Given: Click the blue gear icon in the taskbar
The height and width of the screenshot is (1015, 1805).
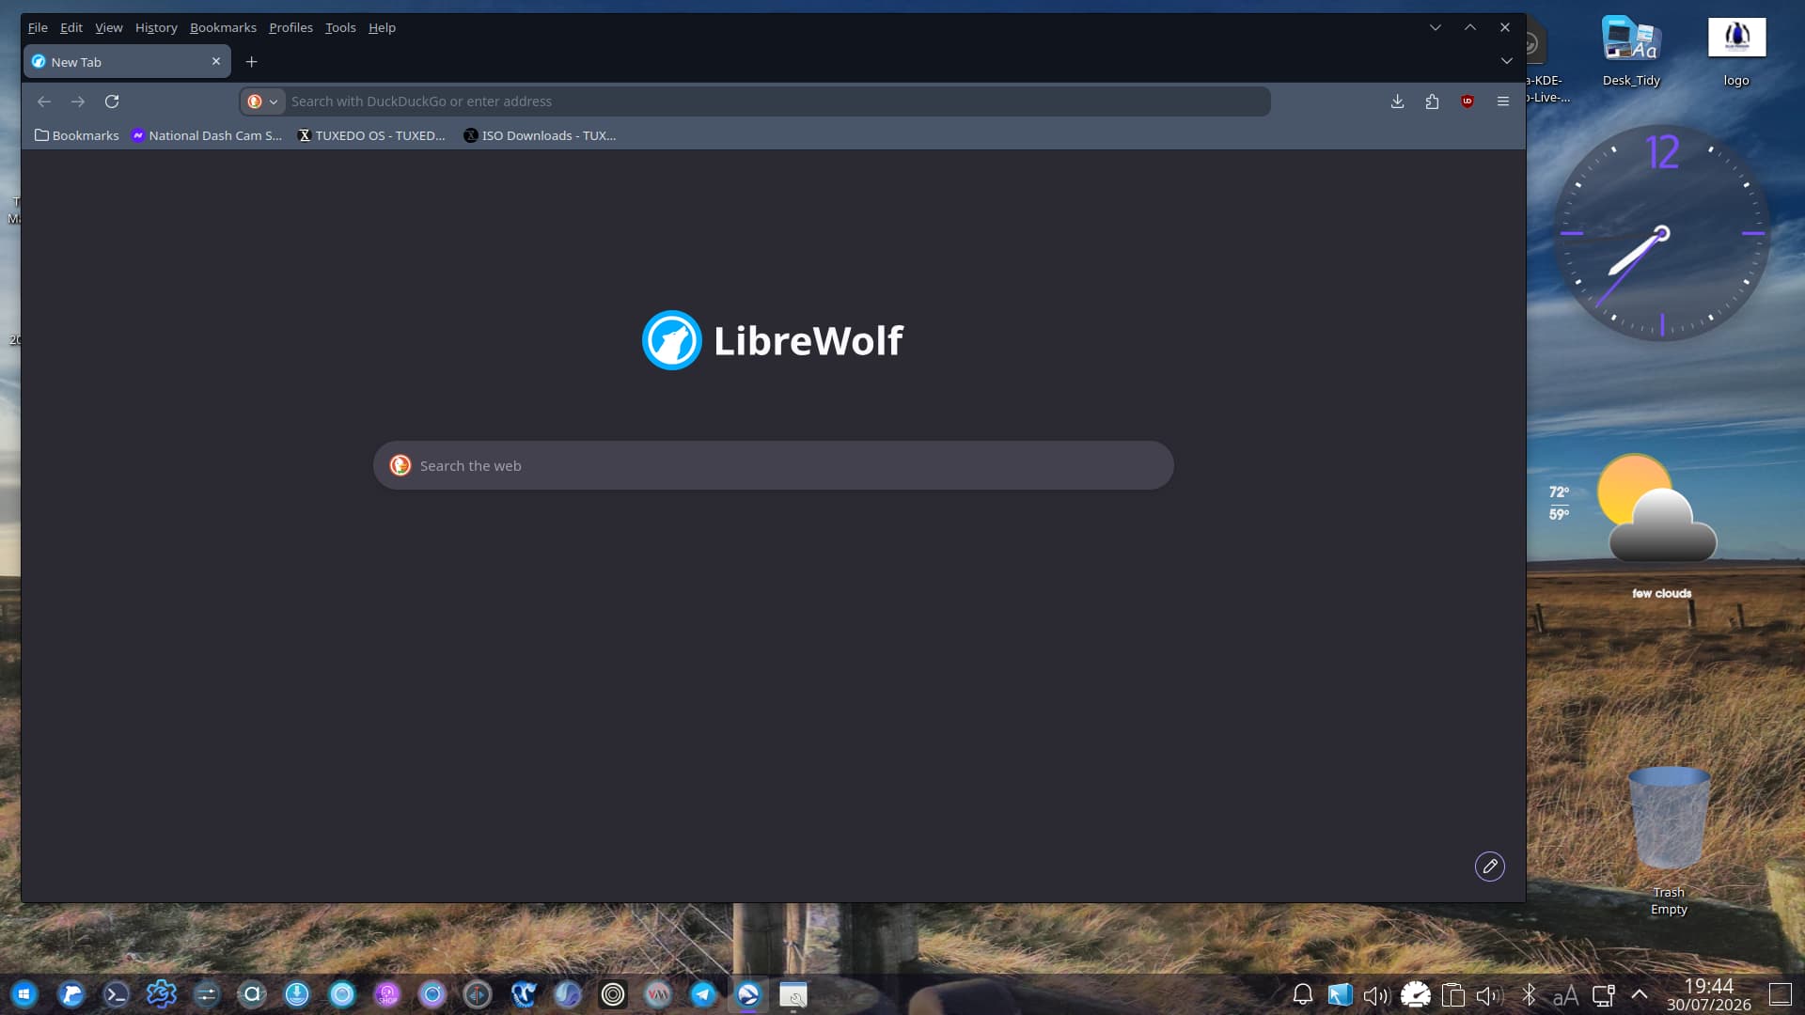Looking at the screenshot, I should (161, 994).
